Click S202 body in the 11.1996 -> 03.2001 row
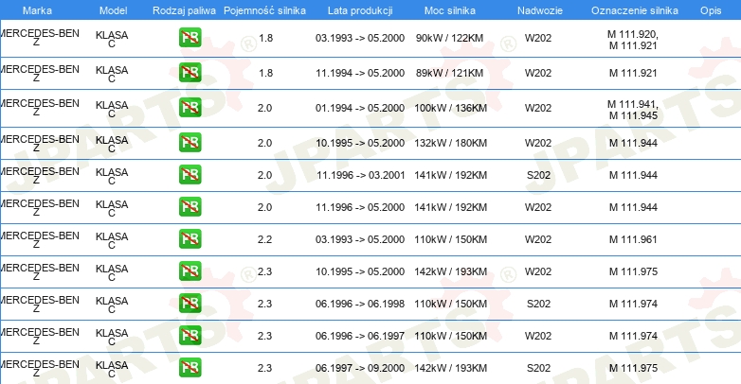 pos(539,175)
